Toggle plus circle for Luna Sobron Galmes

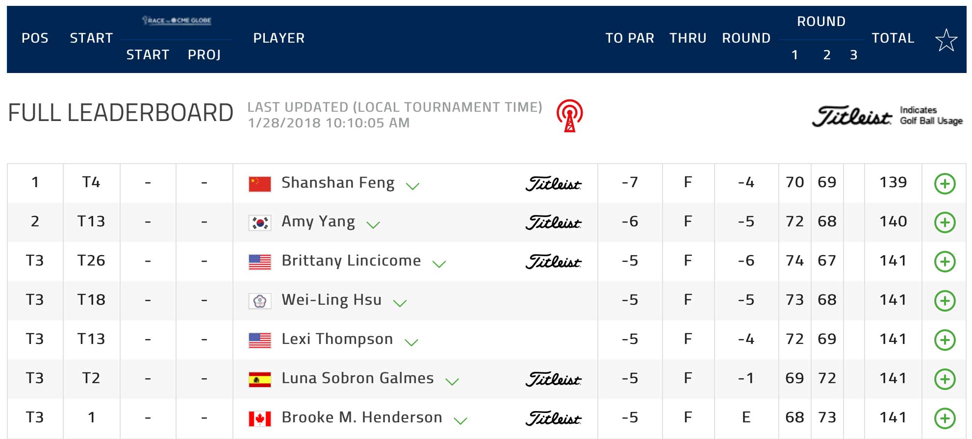pos(945,379)
